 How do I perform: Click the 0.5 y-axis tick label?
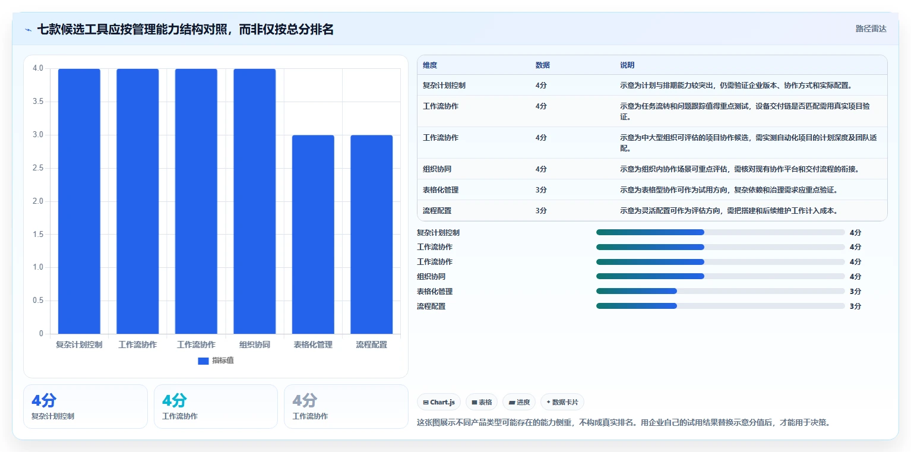tap(38, 301)
